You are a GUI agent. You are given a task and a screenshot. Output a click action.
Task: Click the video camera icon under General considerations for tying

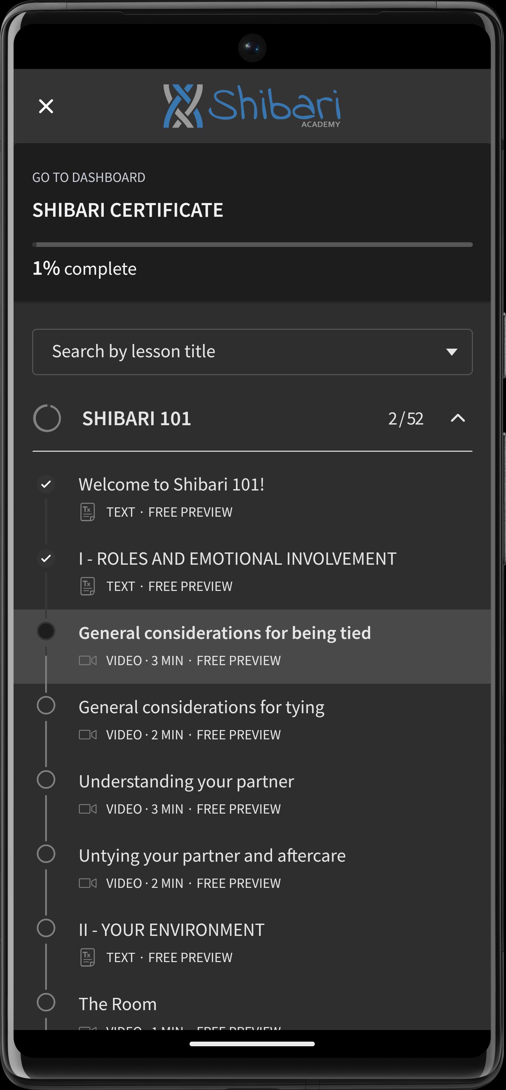coord(87,734)
